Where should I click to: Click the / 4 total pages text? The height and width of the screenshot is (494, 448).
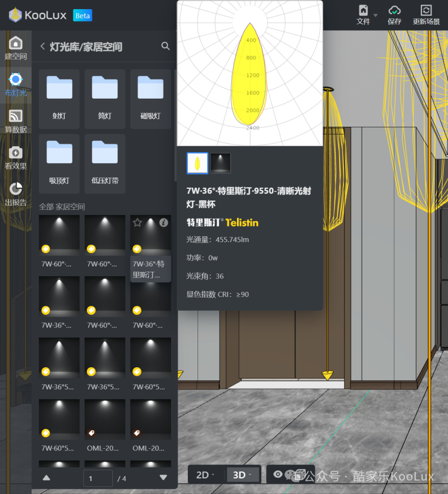(121, 478)
